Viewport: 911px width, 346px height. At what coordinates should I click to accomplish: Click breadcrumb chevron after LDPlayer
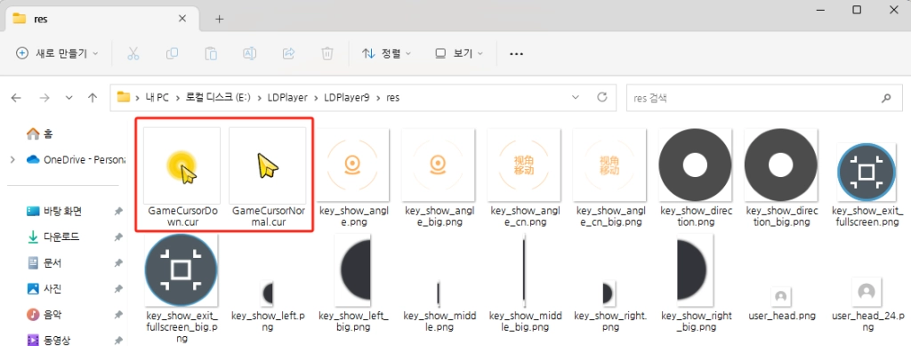click(316, 98)
